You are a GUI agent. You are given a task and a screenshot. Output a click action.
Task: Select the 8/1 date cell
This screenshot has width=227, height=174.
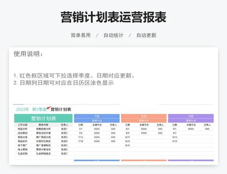127,129
